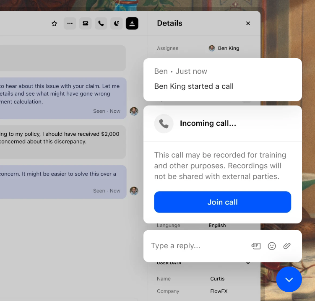The image size is (315, 301).
Task: Start a phone call from toolbar
Action: tap(101, 23)
